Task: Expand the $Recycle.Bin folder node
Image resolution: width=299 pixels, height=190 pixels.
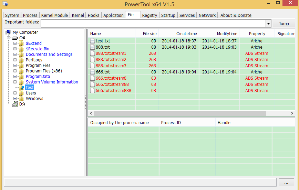Action: pos(15,49)
